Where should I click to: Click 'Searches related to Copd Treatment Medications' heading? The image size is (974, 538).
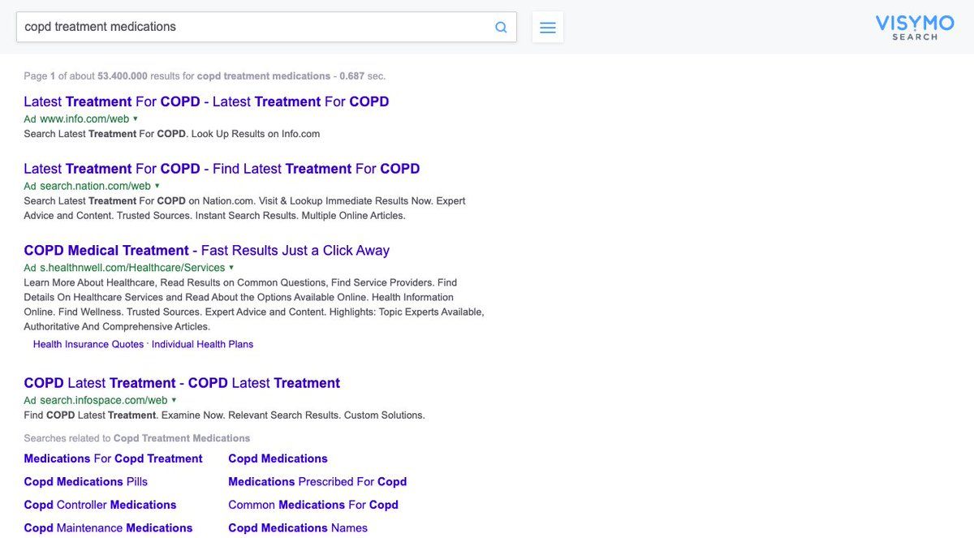[x=136, y=438]
